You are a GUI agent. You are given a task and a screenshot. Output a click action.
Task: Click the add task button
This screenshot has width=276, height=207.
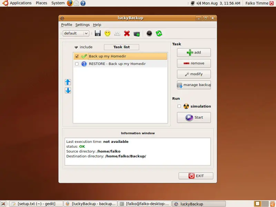pos(194,52)
